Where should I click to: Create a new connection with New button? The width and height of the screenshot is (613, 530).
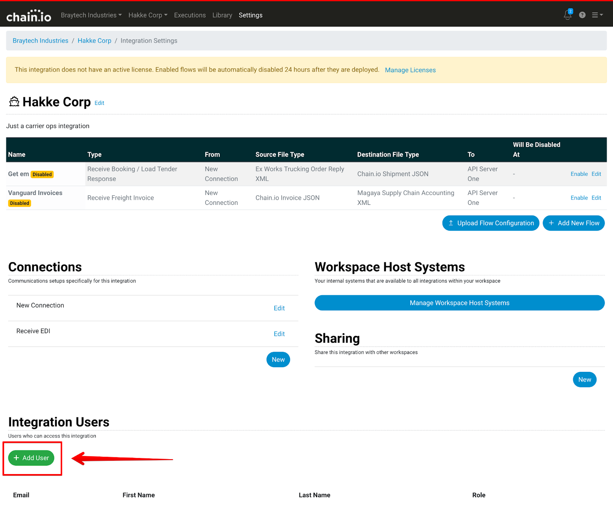click(x=278, y=360)
